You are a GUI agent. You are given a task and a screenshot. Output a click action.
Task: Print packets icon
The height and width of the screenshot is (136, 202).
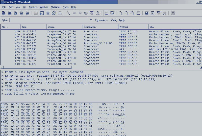tap(60, 13)
